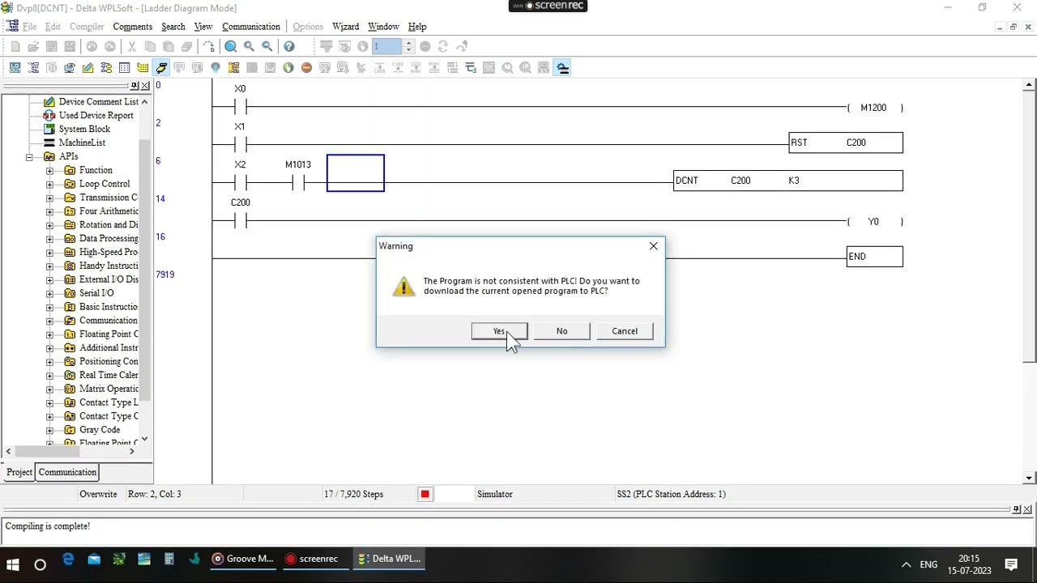Click the green Run PLC icon
1037x583 pixels.
point(288,68)
